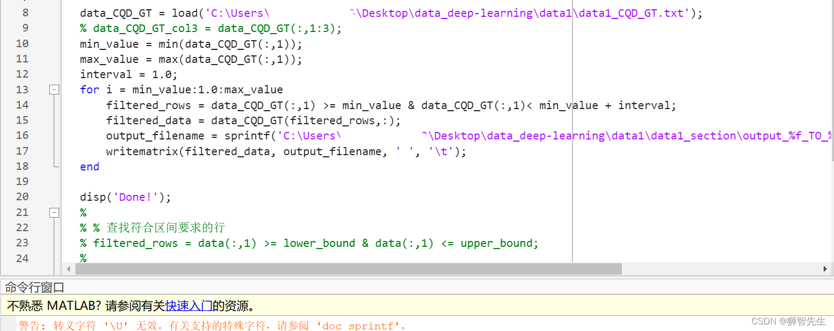This screenshot has width=834, height=331.
Task: Click line number 23 in the gutter
Action: pyautogui.click(x=22, y=243)
